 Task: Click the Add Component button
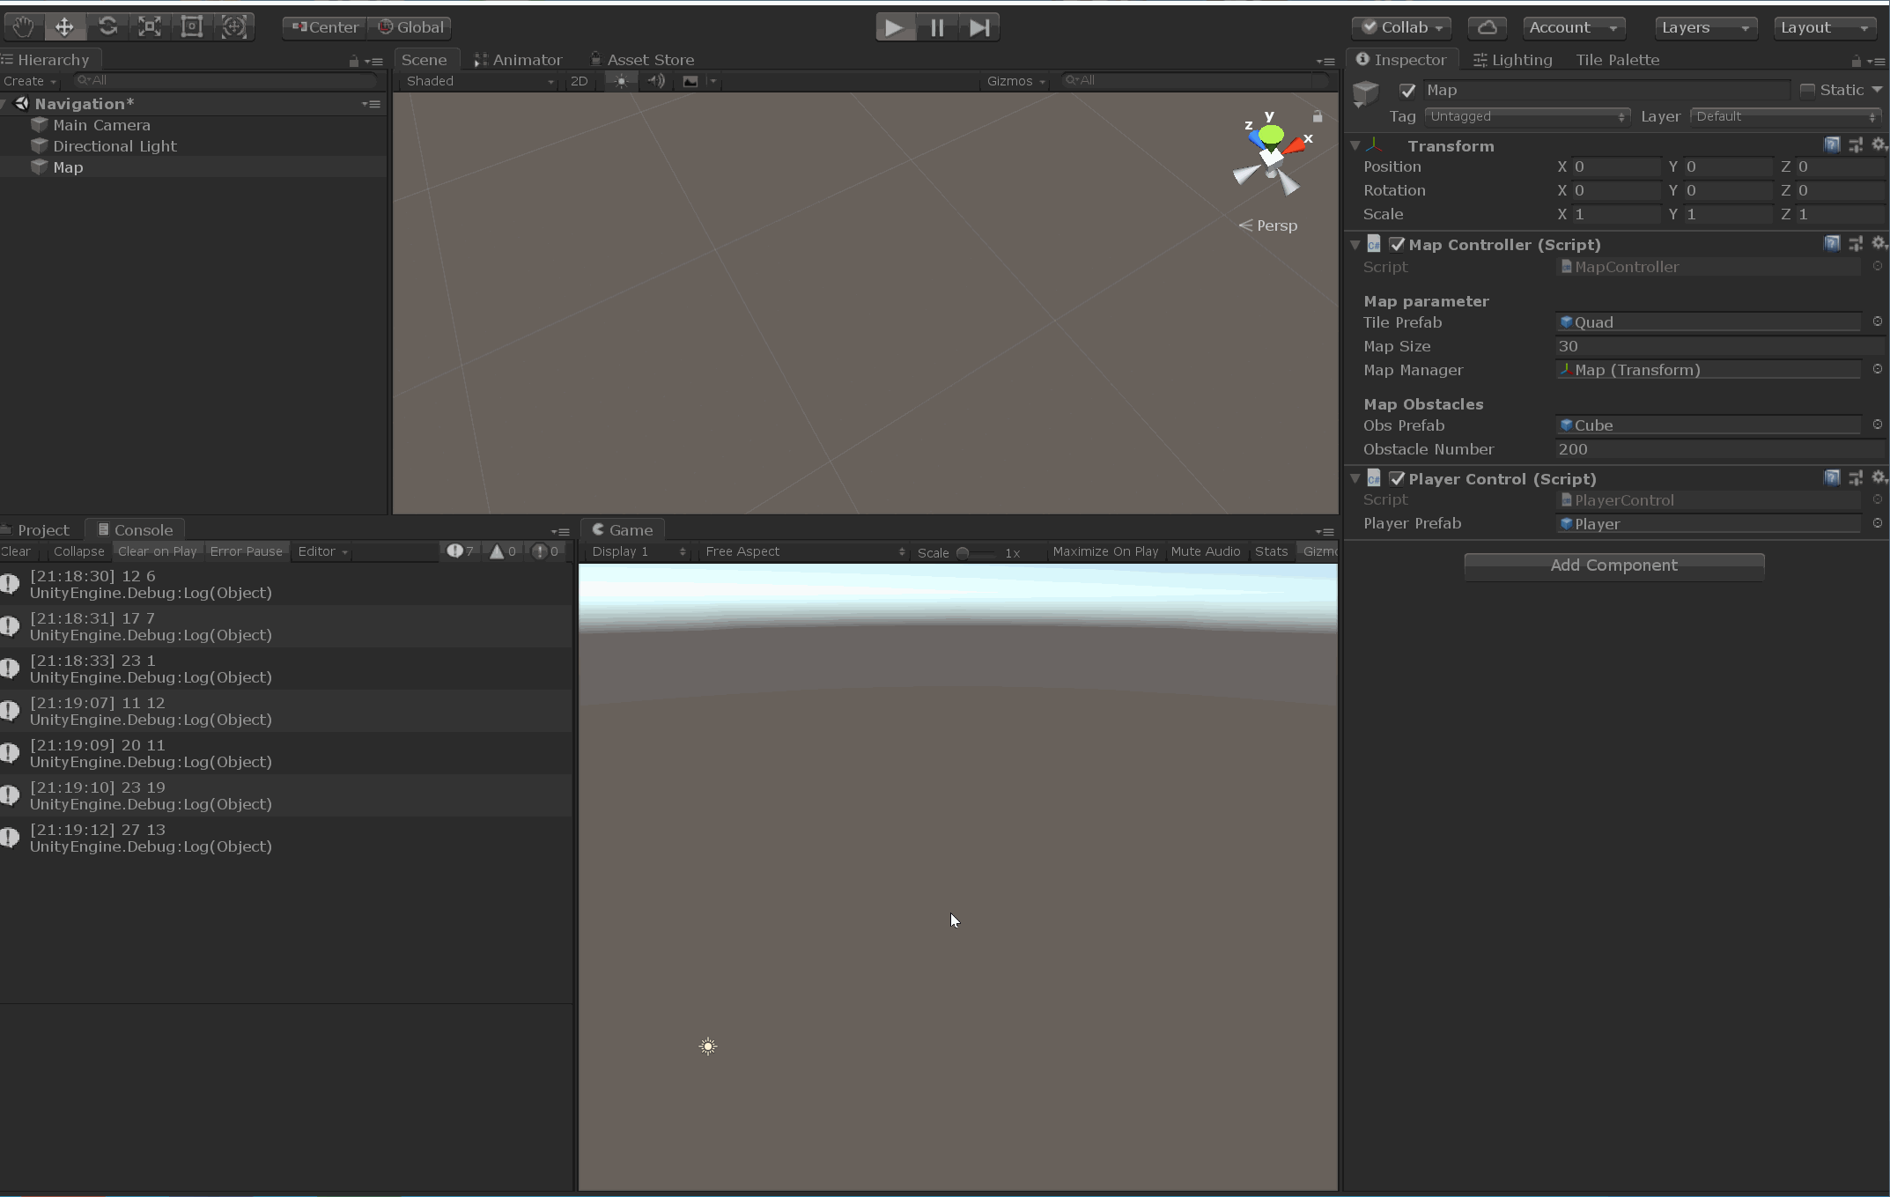pos(1613,565)
